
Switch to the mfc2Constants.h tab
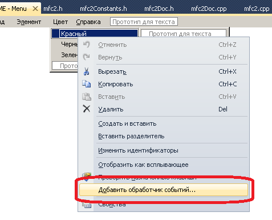(x=103, y=9)
